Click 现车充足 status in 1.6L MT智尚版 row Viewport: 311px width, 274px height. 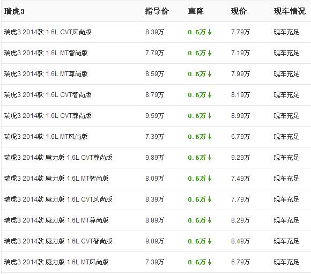(287, 53)
